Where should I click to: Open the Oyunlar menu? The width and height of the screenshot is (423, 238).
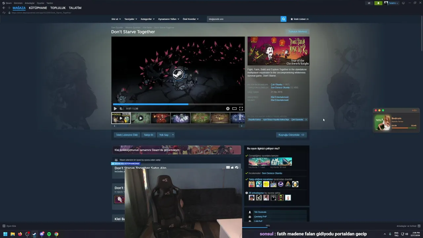click(x=40, y=3)
